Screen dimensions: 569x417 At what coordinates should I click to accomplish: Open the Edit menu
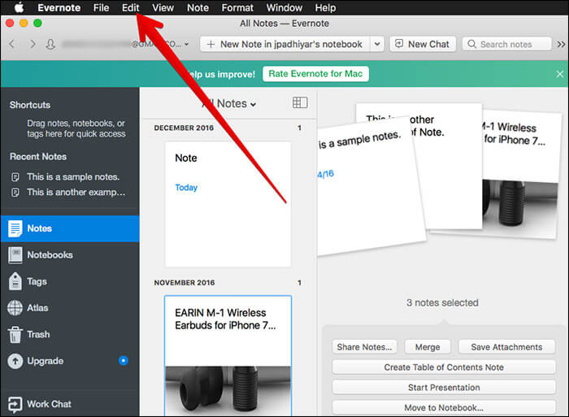[131, 7]
